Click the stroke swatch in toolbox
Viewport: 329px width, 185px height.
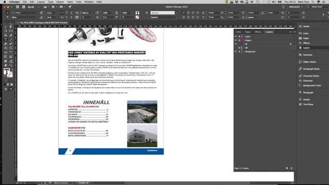10,75
